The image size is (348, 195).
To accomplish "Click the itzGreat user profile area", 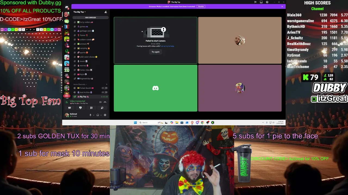I will point(76,115).
